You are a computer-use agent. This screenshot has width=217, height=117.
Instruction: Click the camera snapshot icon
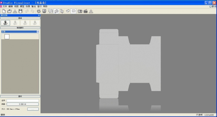[x=80, y=11]
